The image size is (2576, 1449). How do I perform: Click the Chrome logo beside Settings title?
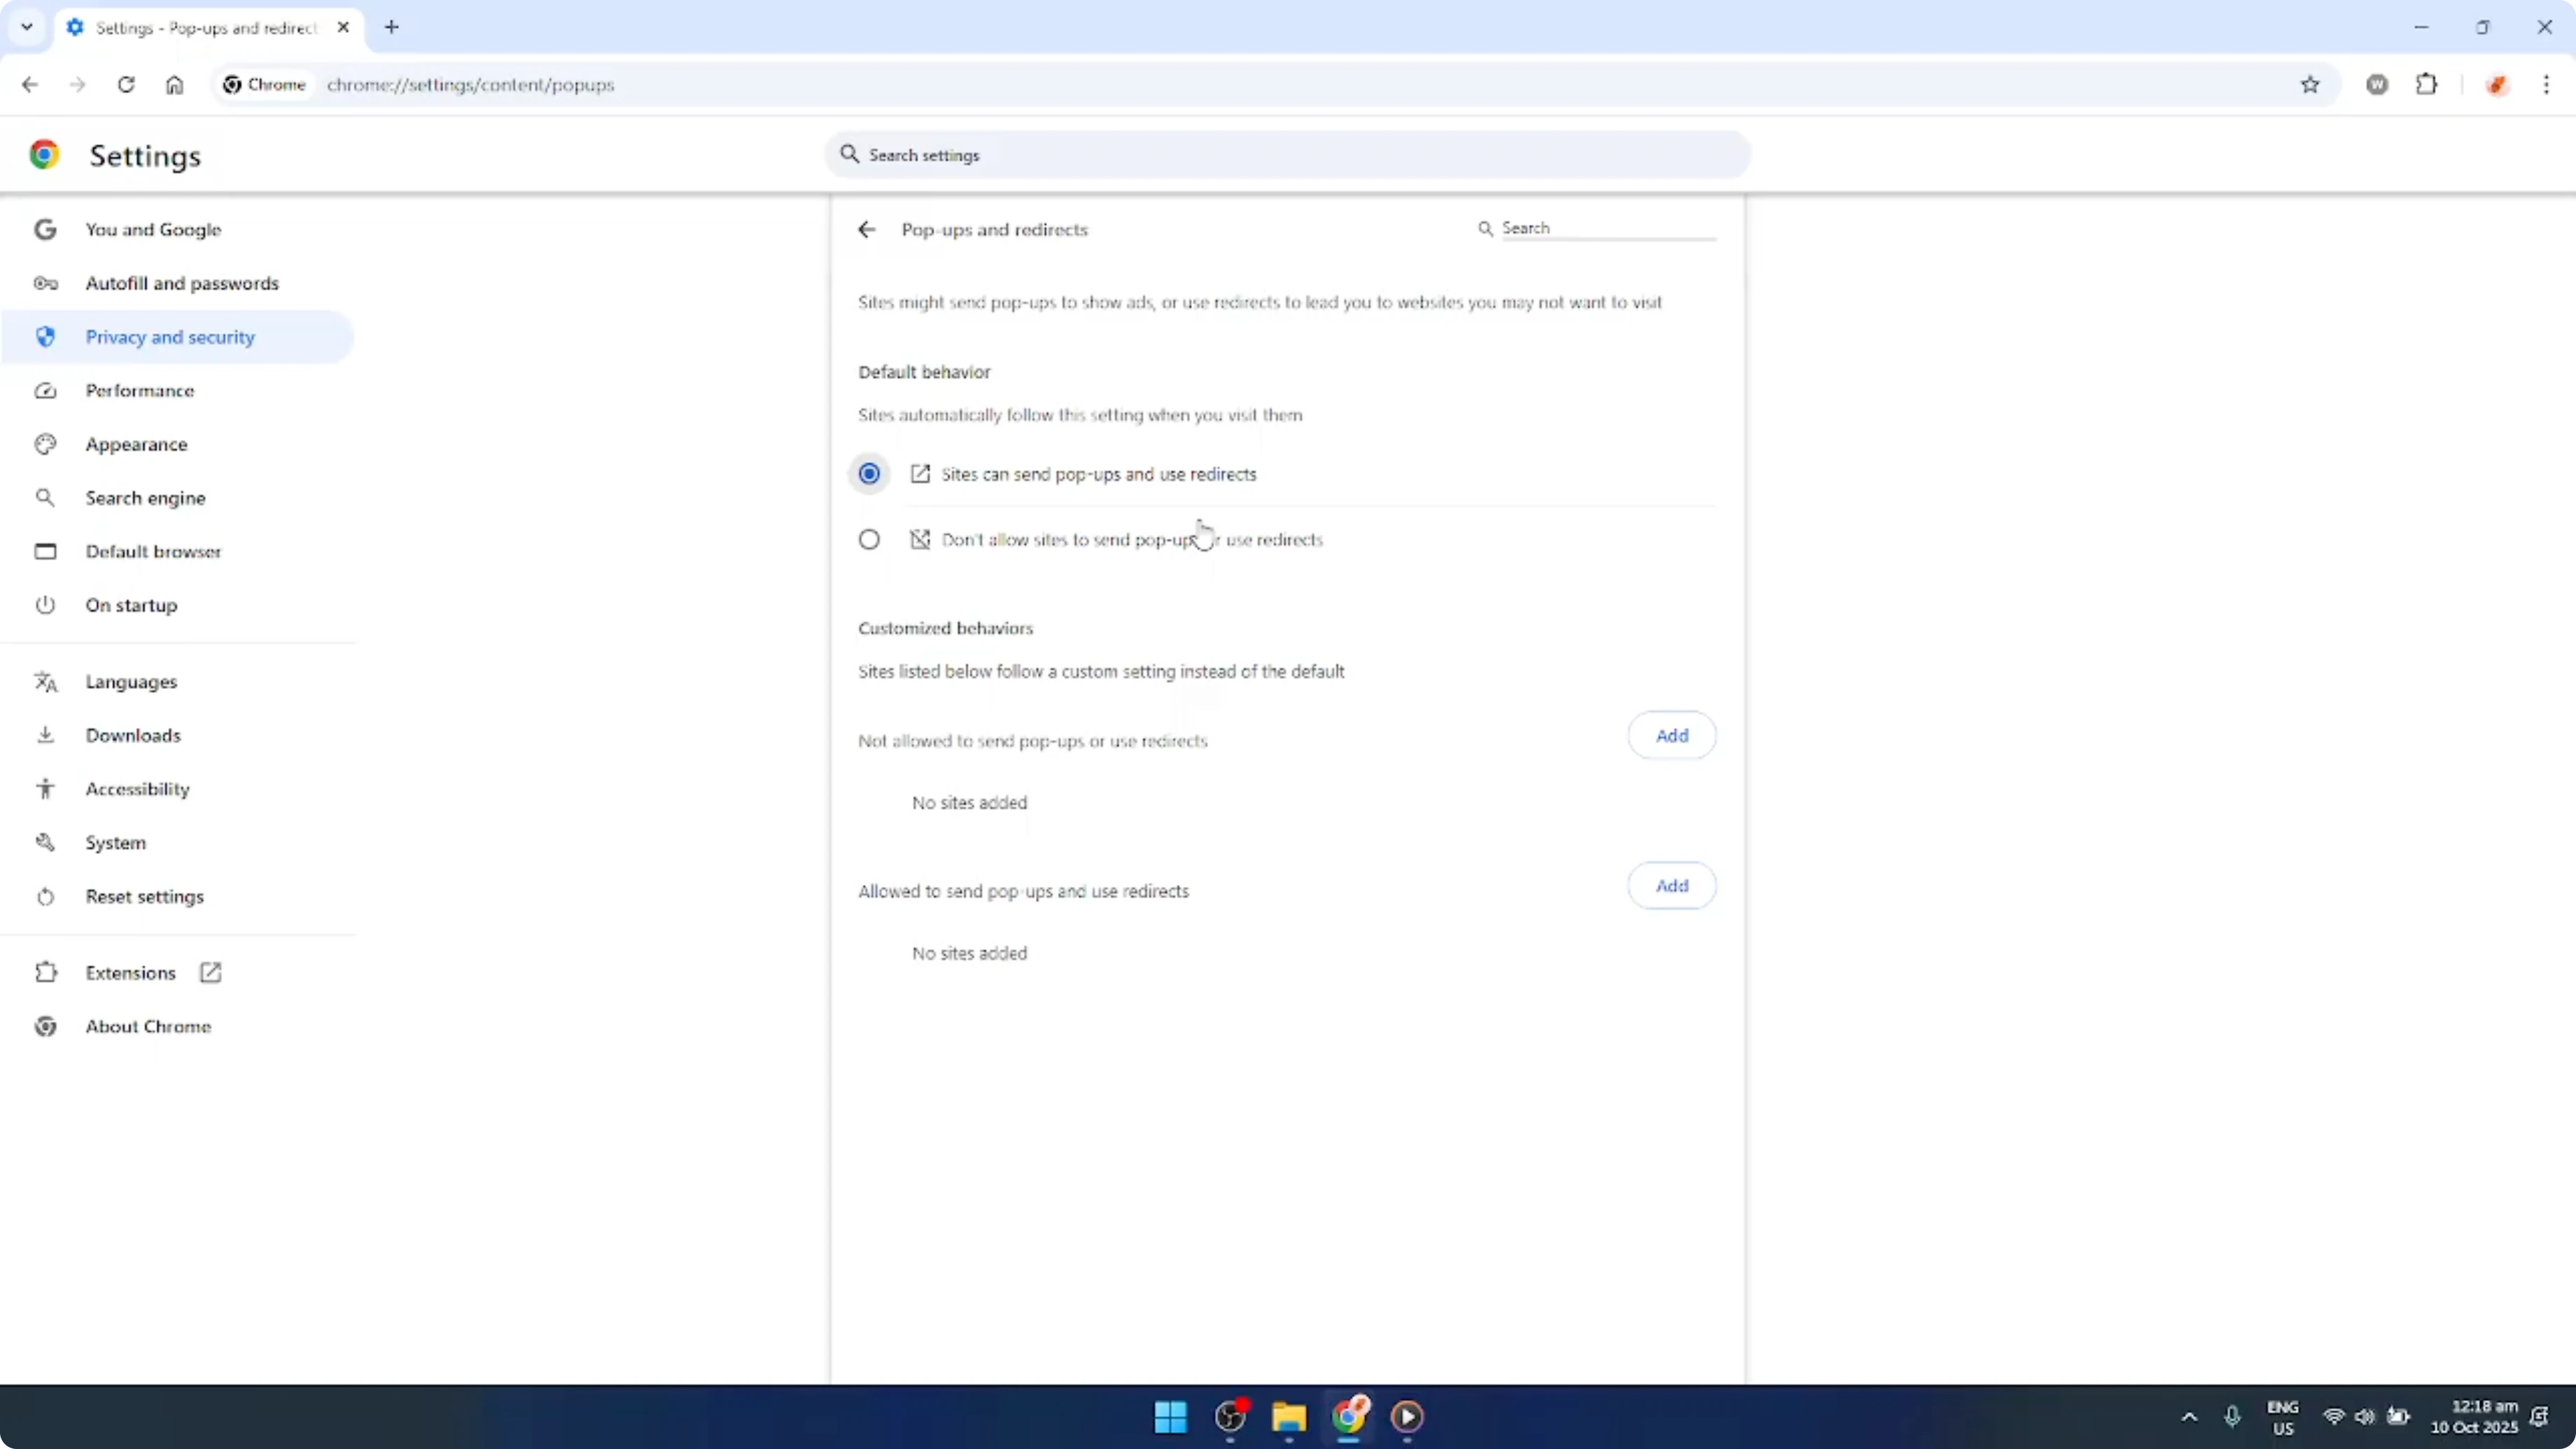tap(44, 155)
